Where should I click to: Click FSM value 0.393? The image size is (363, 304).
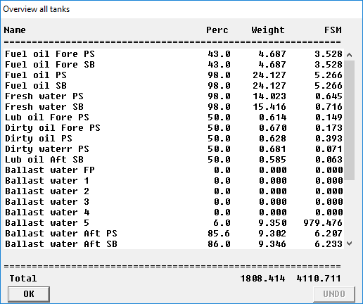(x=329, y=139)
